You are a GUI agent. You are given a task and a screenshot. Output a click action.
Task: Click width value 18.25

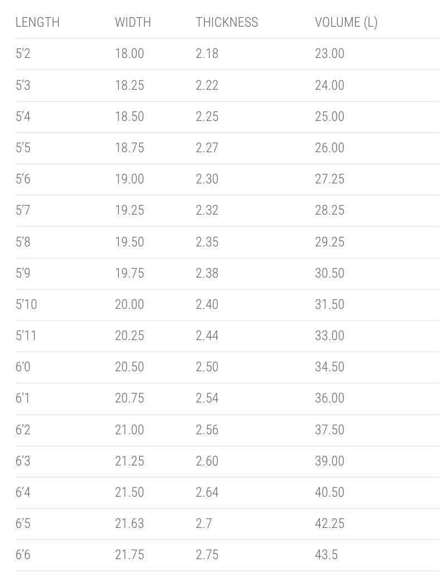tap(129, 85)
